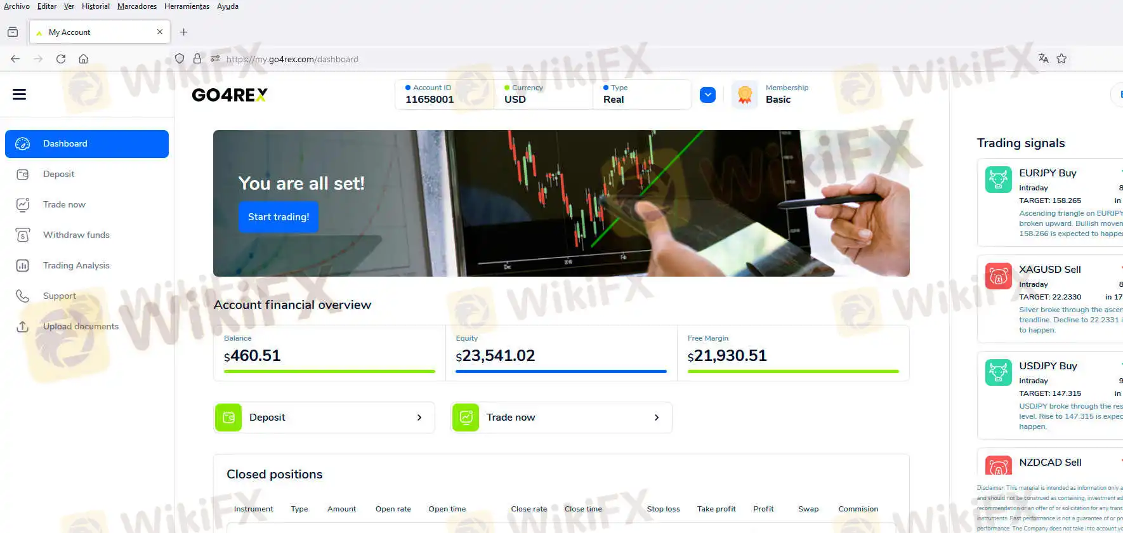
Task: Click the Deposit quick action card
Action: click(324, 418)
